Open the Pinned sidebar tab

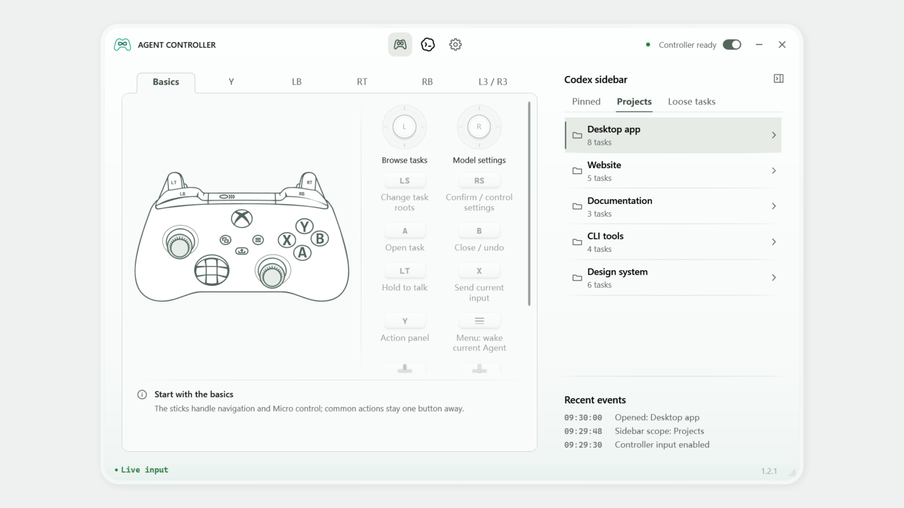(x=586, y=102)
